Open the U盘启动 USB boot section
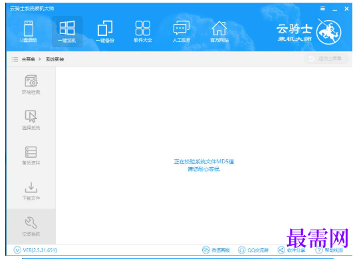Screen dimensions: 361x259 (29, 31)
